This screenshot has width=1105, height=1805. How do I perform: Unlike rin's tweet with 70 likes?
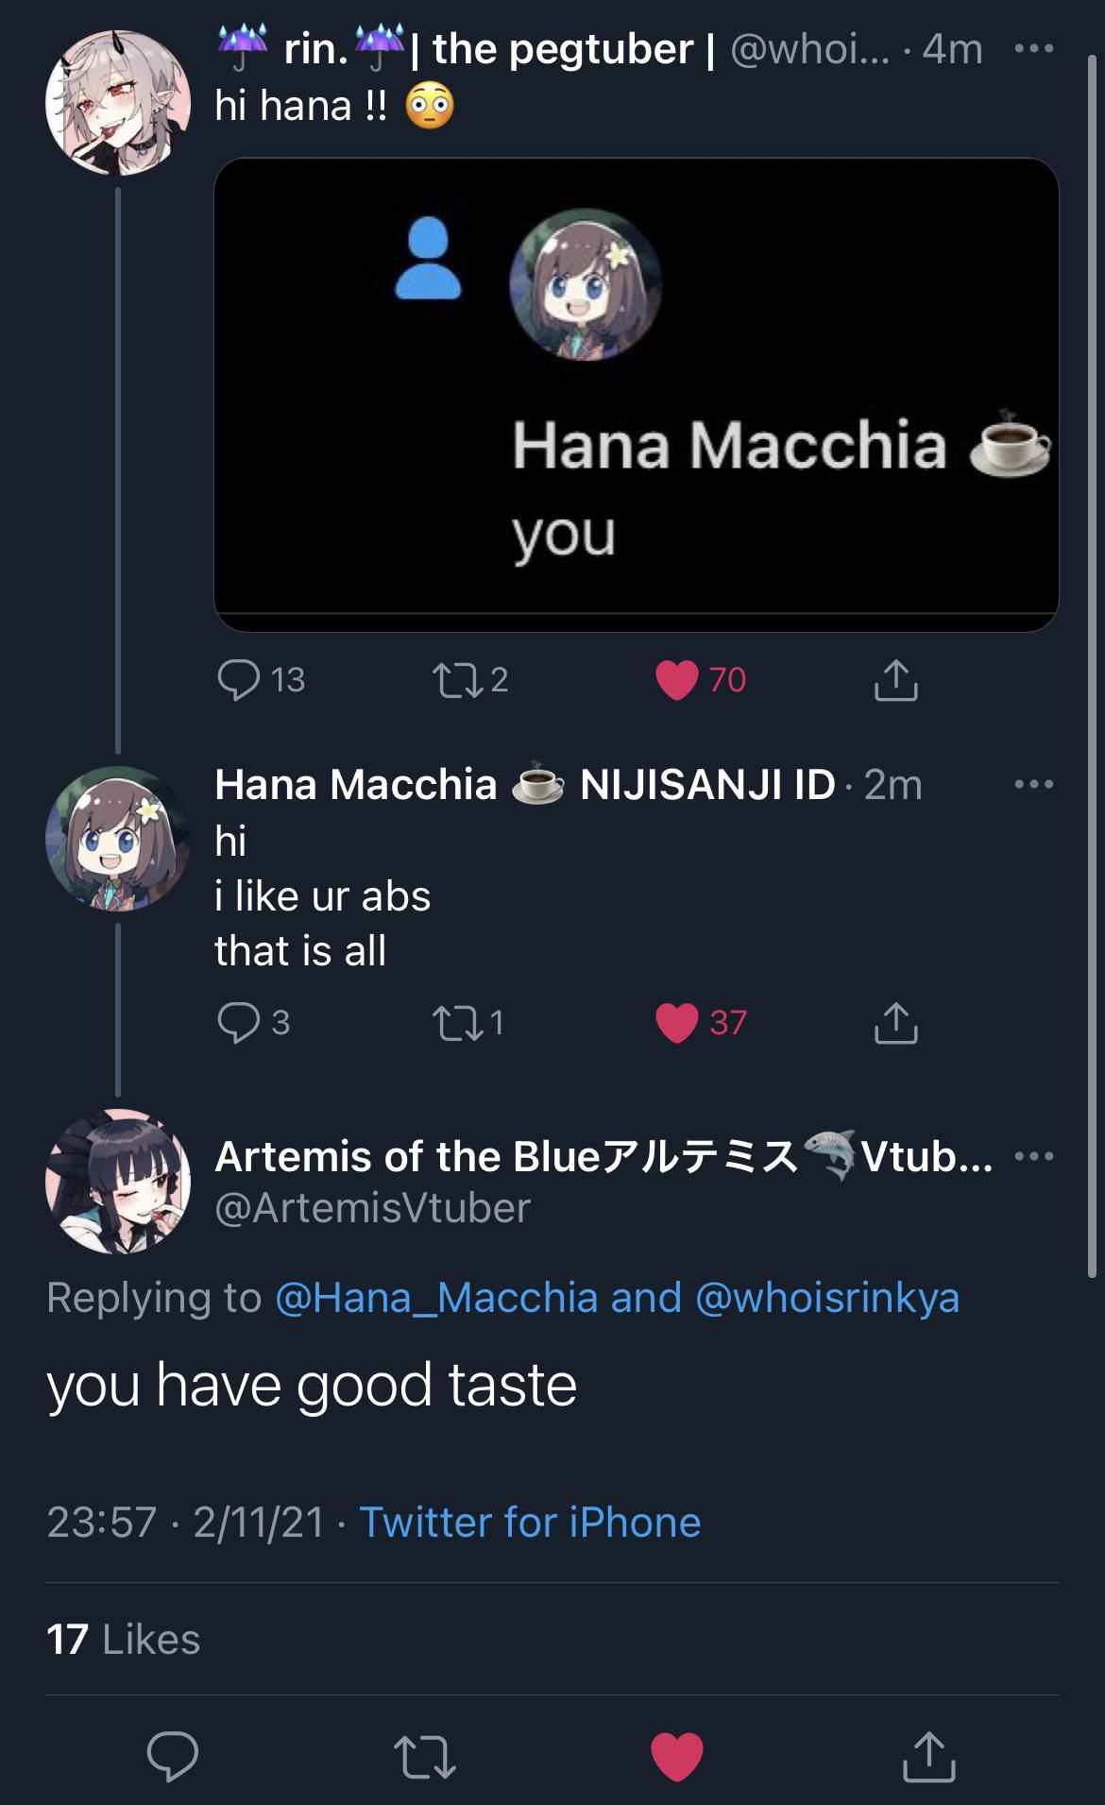(x=676, y=680)
